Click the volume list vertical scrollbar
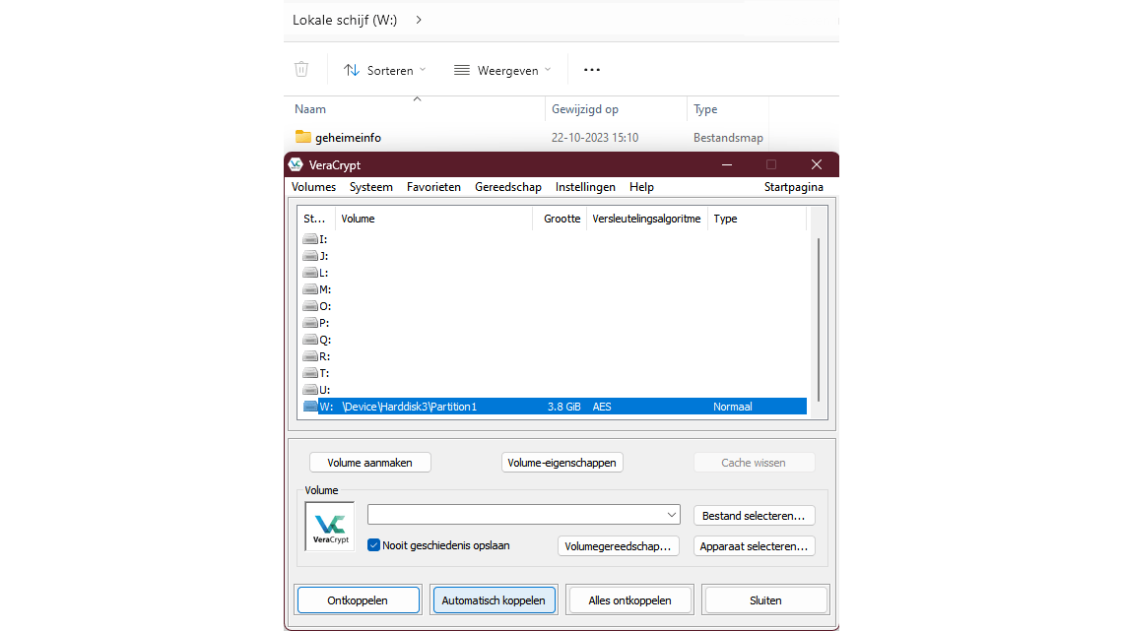This screenshot has width=1123, height=631. coord(818,320)
